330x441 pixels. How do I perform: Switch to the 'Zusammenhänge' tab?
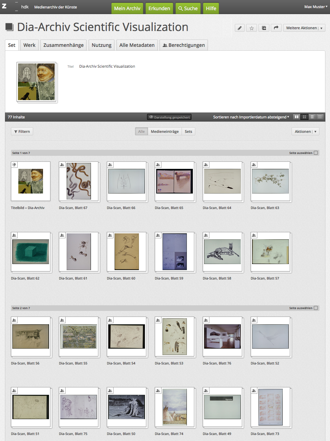click(x=63, y=45)
